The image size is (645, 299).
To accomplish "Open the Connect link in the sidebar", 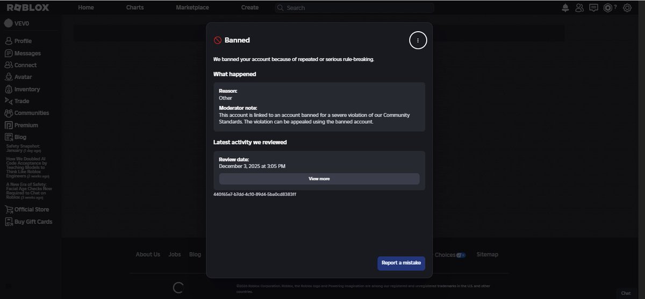I will pos(26,65).
